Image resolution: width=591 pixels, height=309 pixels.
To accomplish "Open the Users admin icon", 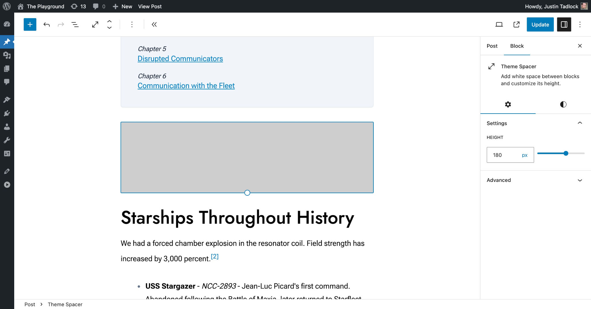I will tap(7, 127).
